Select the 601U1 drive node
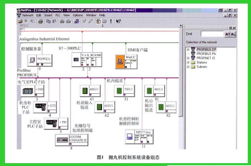 (x=90, y=91)
